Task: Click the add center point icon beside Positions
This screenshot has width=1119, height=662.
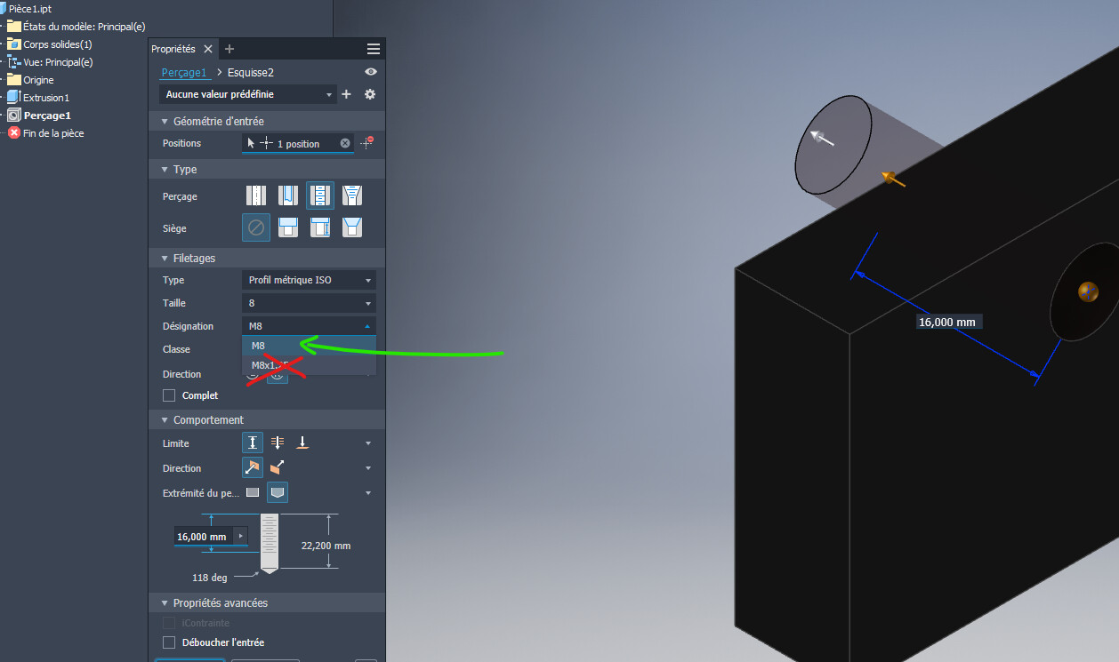Action: (366, 142)
